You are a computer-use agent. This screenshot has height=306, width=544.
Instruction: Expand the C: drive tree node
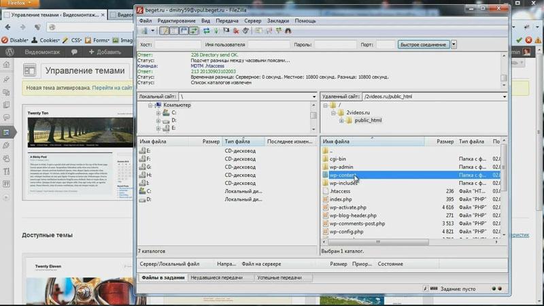click(x=158, y=113)
